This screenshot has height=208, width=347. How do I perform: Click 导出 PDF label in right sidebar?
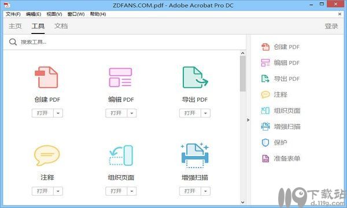[287, 79]
